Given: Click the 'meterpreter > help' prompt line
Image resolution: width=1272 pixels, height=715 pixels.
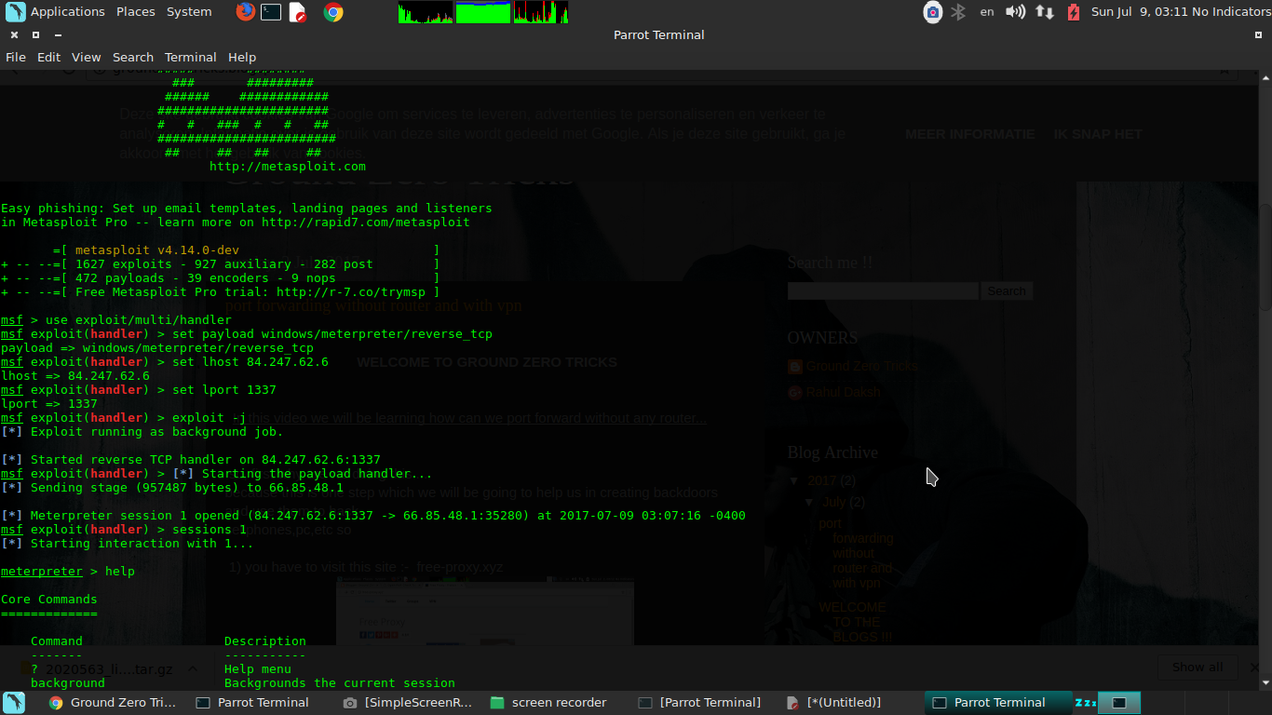Looking at the screenshot, I should coord(68,572).
